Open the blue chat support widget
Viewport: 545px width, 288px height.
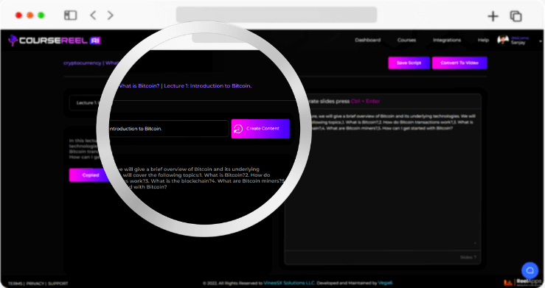pos(530,270)
